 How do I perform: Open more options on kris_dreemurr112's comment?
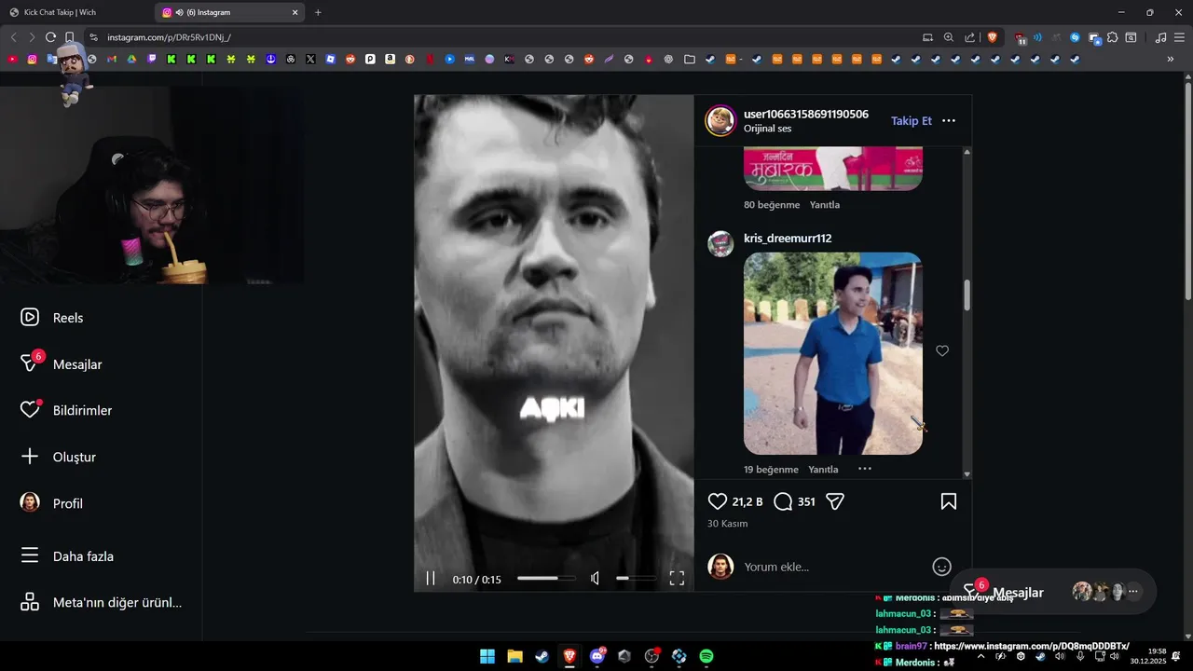pyautogui.click(x=865, y=469)
